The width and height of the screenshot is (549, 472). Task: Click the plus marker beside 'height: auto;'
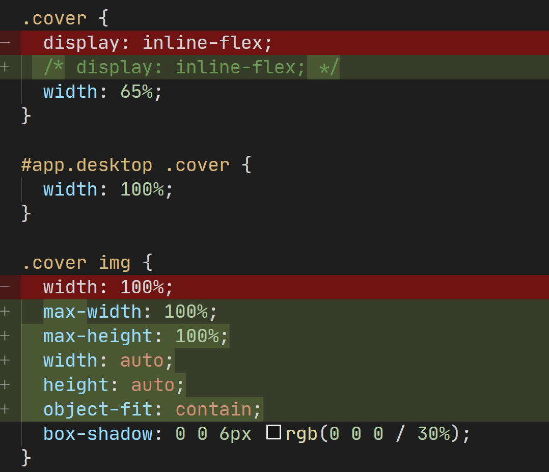pos(5,385)
